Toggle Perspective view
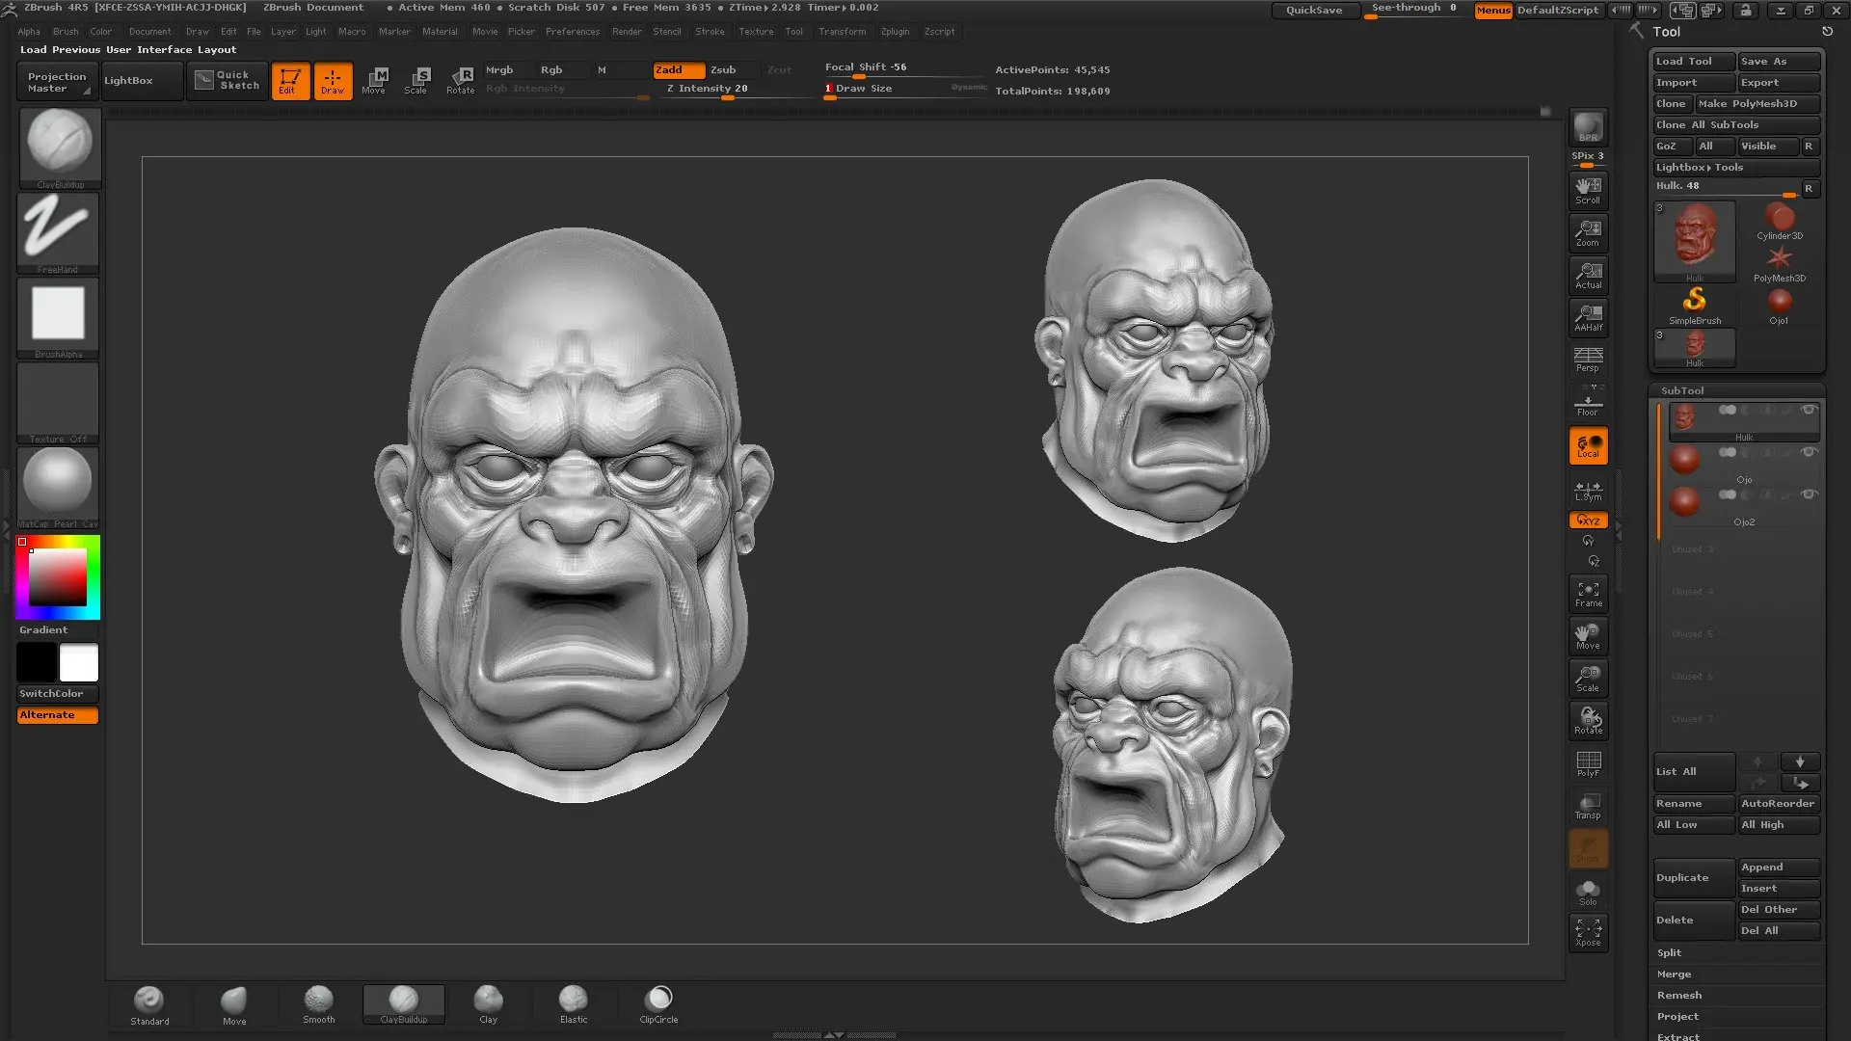The height and width of the screenshot is (1041, 1851). click(1588, 359)
